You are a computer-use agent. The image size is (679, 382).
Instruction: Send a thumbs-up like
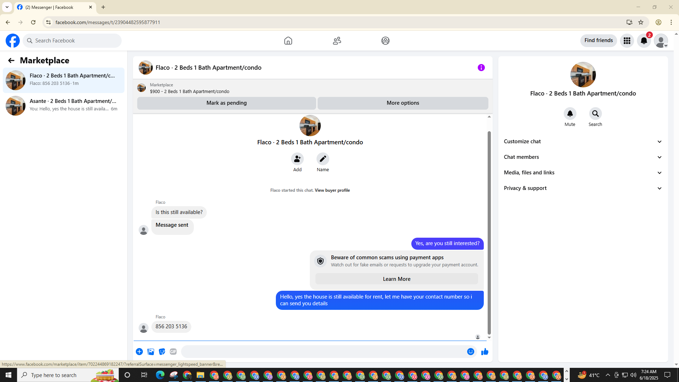485,352
